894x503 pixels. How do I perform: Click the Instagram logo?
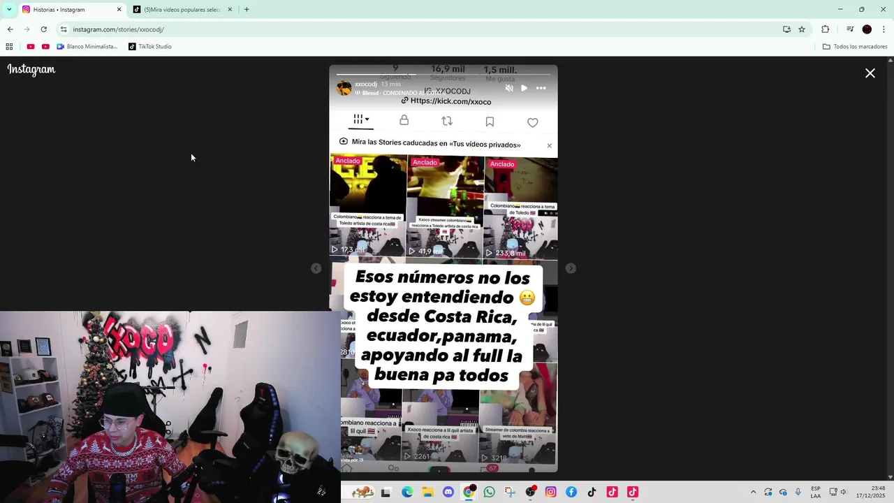31,69
